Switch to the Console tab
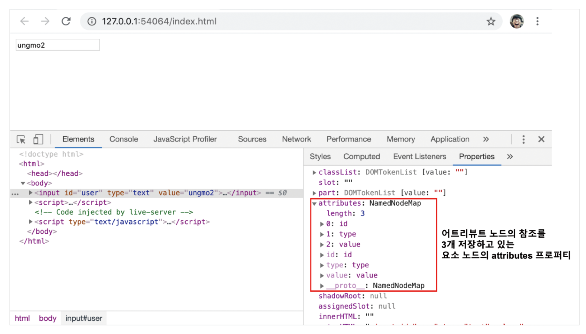The height and width of the screenshot is (334, 586). [124, 139]
